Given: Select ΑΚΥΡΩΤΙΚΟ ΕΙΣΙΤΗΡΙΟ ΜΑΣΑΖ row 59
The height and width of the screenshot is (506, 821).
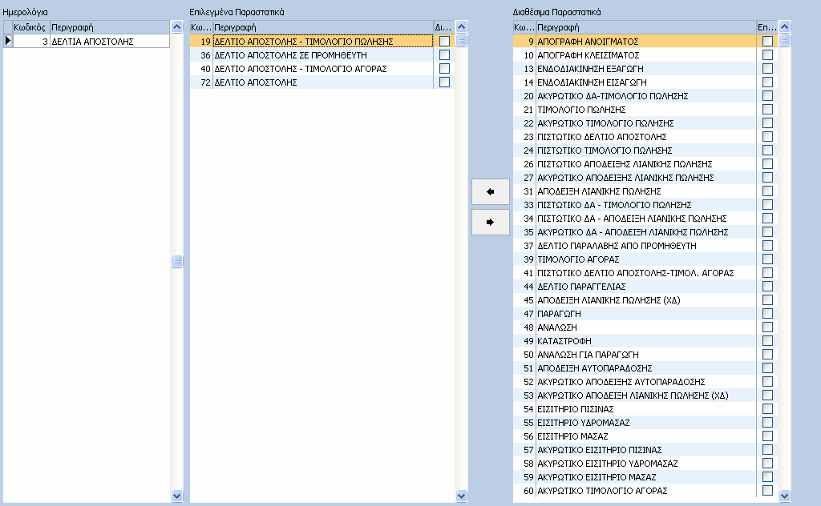Looking at the screenshot, I should coord(645,476).
